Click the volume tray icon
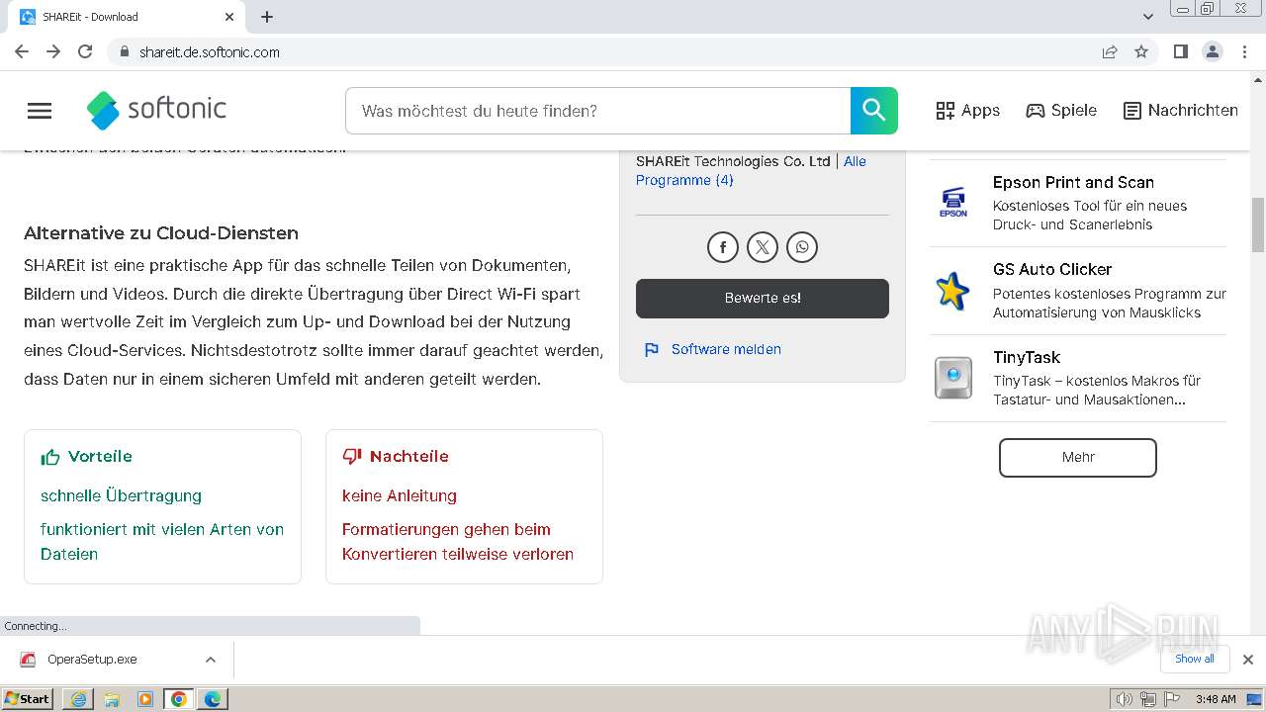Image resolution: width=1266 pixels, height=712 pixels. pos(1125,699)
